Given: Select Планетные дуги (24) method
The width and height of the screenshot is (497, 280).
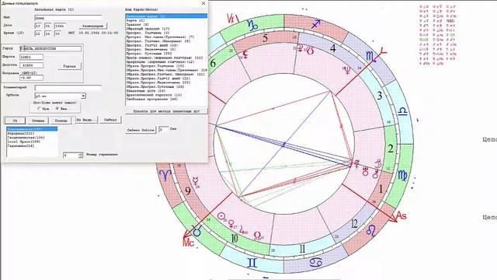Looking at the screenshot, I should tap(166, 91).
